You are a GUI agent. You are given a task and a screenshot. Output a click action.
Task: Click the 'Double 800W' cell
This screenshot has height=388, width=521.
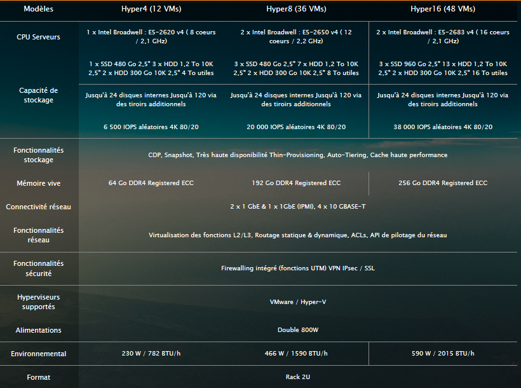[298, 330]
